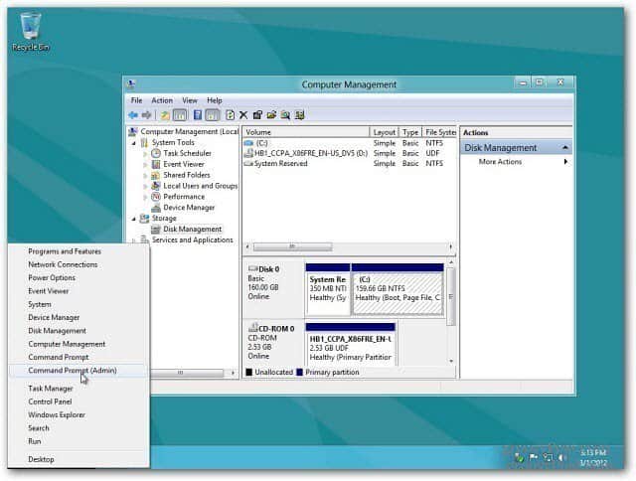Click the network tray icon

pyautogui.click(x=548, y=457)
